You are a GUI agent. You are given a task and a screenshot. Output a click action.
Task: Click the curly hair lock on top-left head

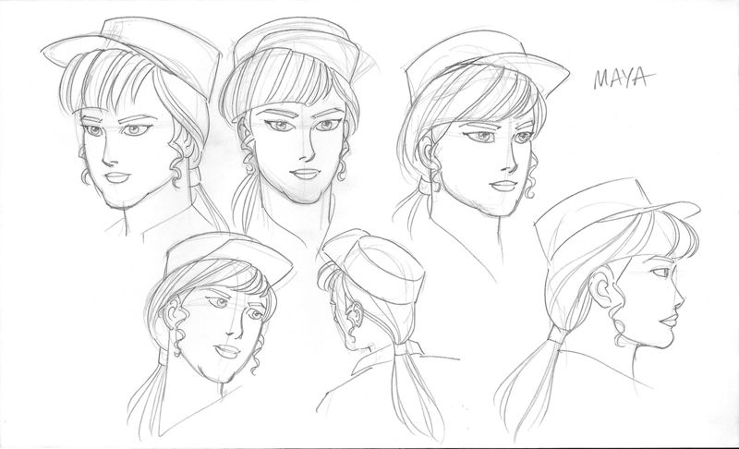pyautogui.click(x=91, y=173)
